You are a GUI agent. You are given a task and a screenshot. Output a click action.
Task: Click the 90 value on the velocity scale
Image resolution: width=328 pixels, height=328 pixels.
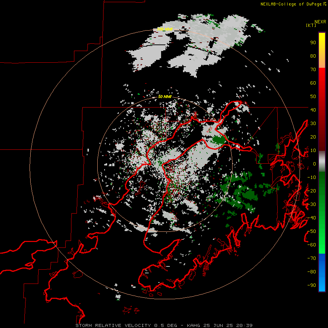point(313,43)
